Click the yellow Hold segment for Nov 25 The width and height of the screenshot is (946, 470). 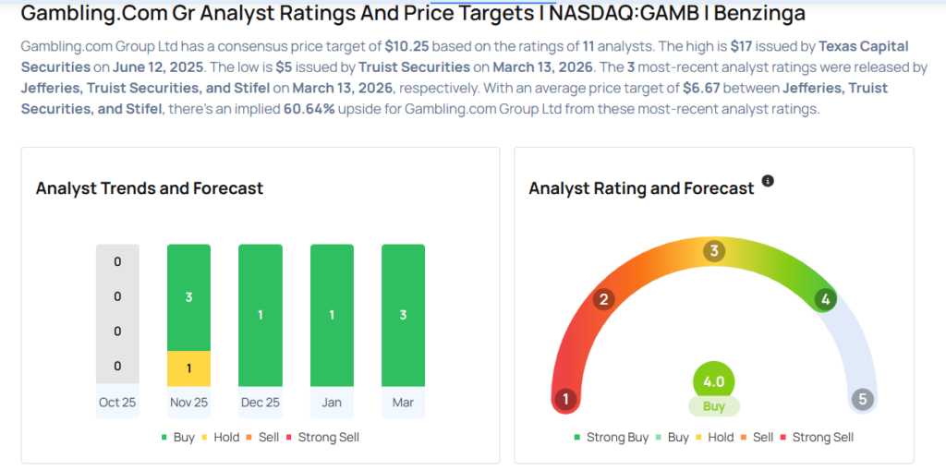click(188, 368)
